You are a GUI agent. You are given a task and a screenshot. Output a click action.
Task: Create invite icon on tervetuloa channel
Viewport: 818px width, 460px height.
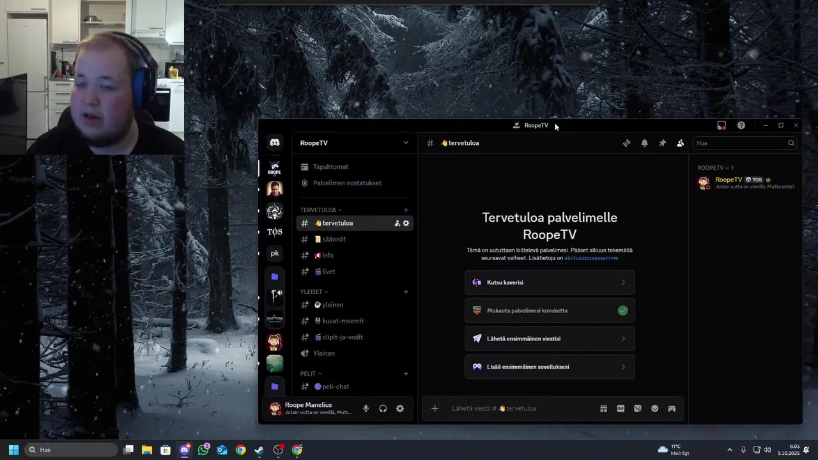(x=397, y=223)
